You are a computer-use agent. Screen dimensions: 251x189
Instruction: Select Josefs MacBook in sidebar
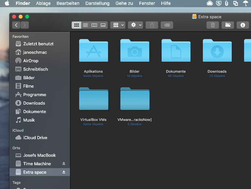(x=40, y=155)
